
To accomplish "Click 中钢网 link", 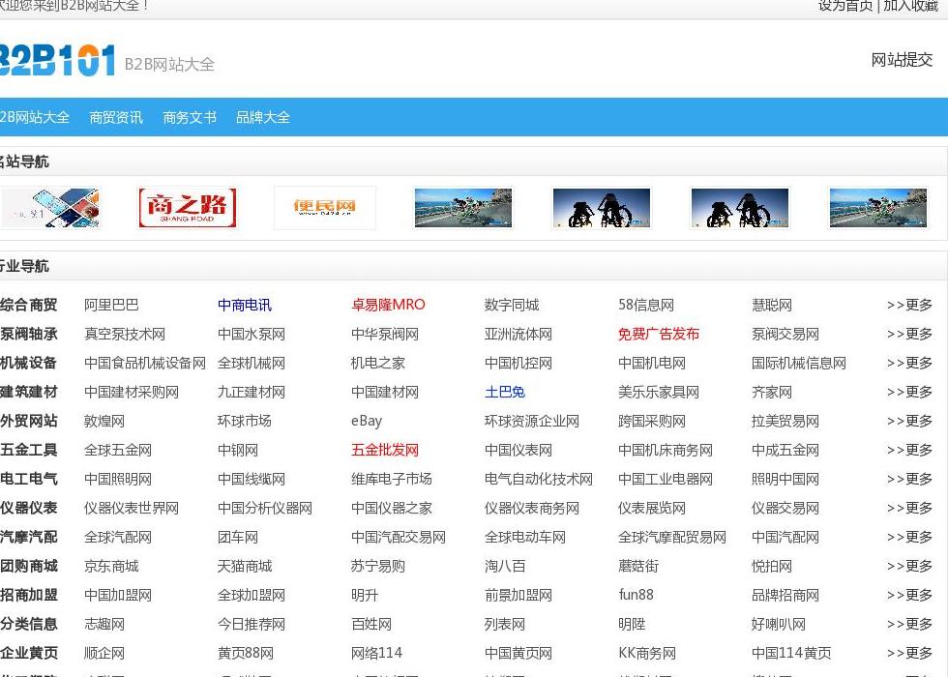I will pos(238,450).
